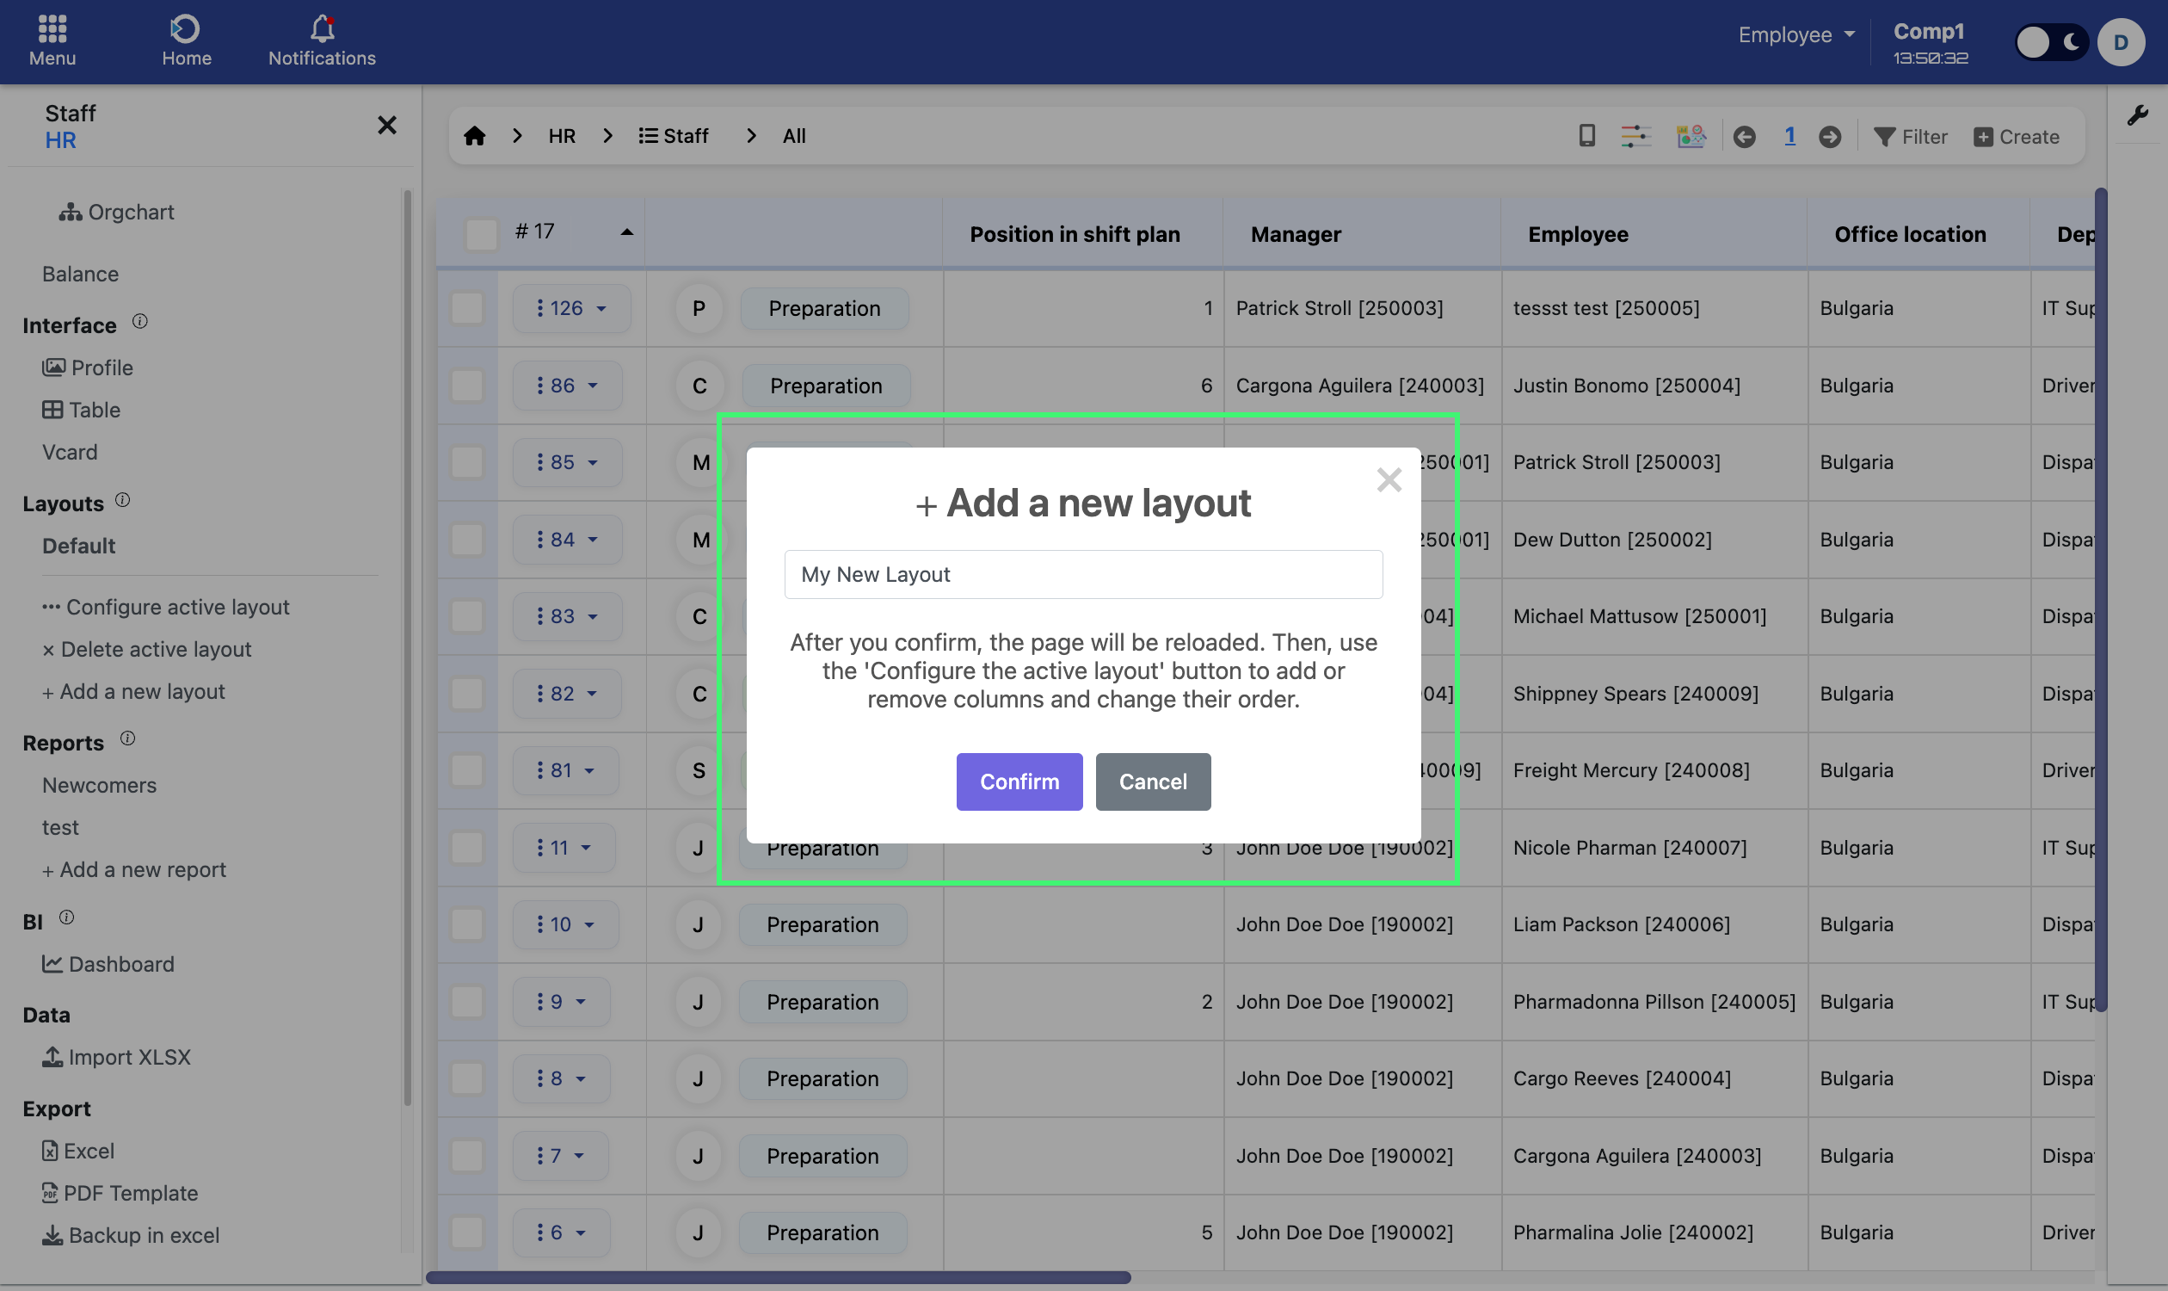Select the Default layout

click(x=78, y=546)
